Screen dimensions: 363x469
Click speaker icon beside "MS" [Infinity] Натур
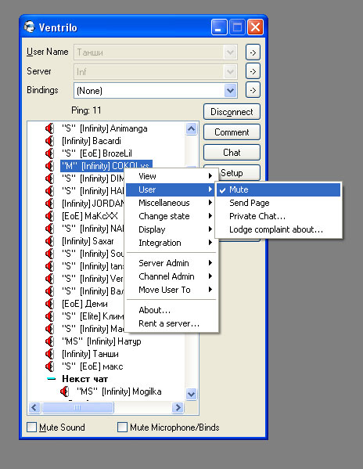point(49,341)
